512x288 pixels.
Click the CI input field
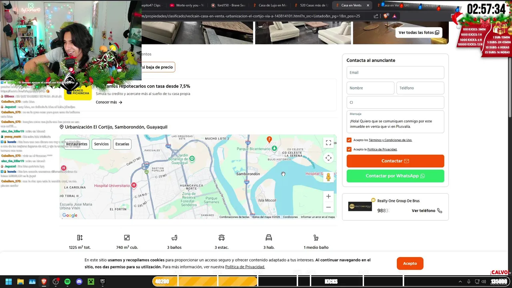[x=395, y=102]
